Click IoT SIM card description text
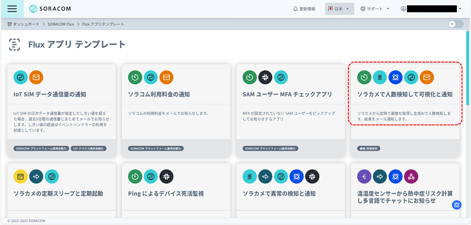This screenshot has width=471, height=225. (62, 122)
